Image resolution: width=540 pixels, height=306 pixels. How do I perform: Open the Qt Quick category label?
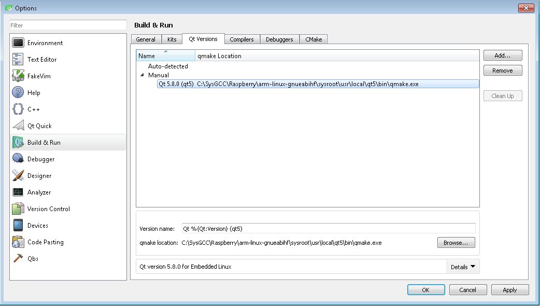pyautogui.click(x=39, y=126)
